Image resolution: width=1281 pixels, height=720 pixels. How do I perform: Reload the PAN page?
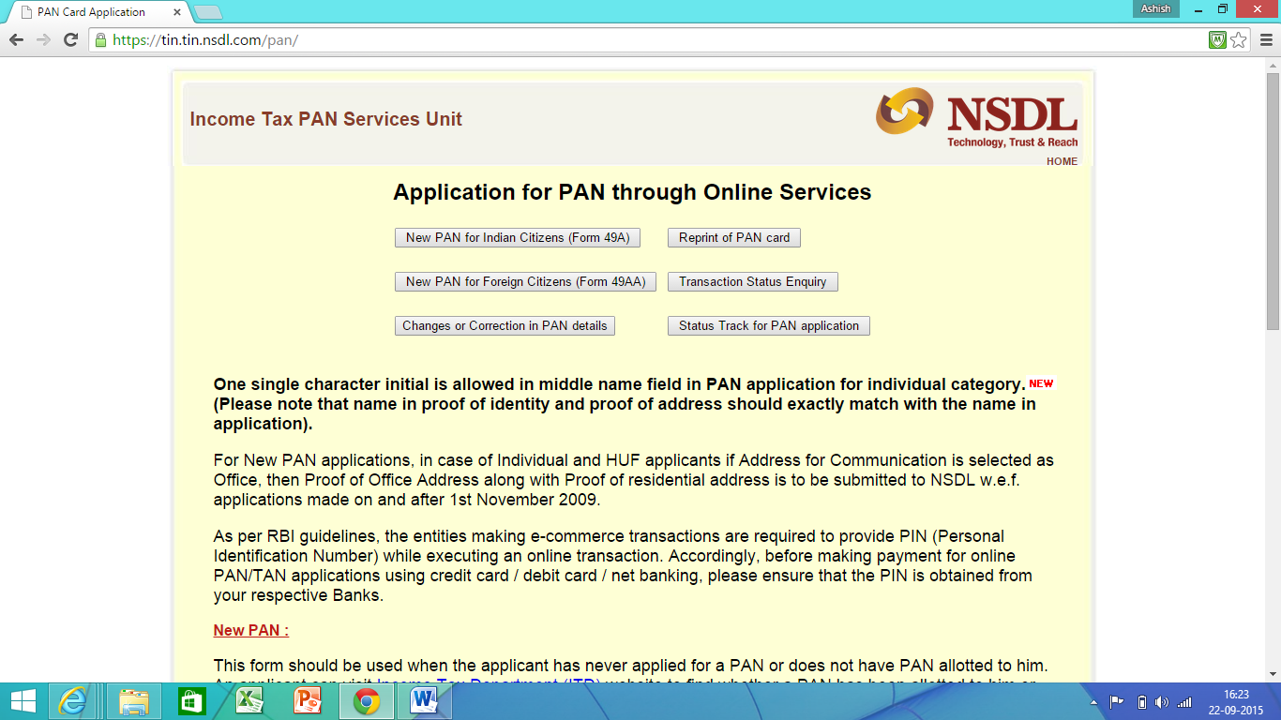coord(70,40)
